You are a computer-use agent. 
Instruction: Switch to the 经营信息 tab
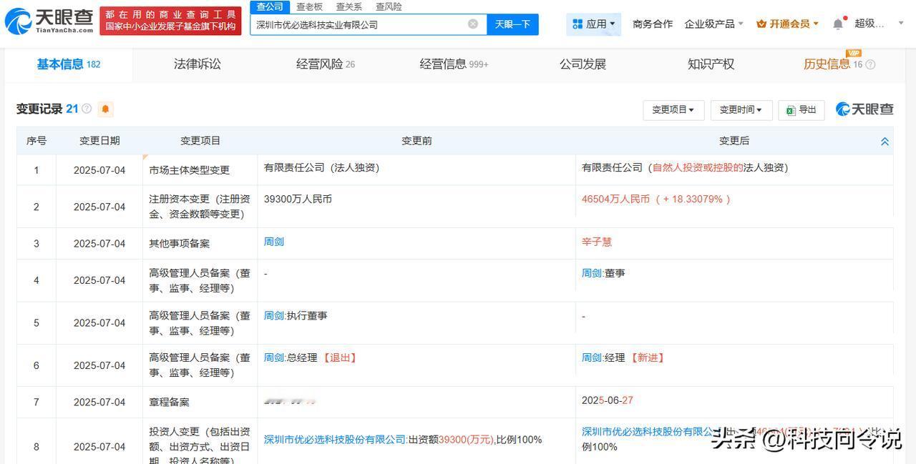coord(454,64)
